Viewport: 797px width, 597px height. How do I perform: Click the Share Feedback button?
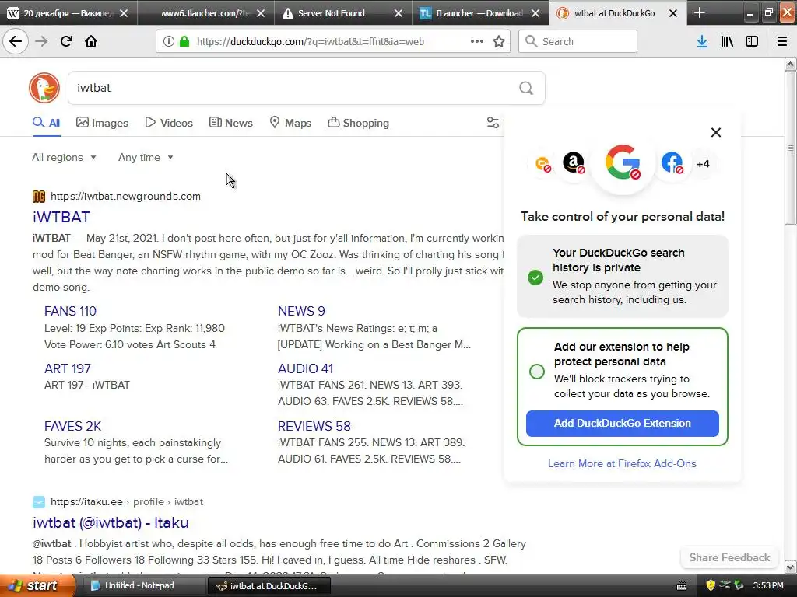coord(729,558)
